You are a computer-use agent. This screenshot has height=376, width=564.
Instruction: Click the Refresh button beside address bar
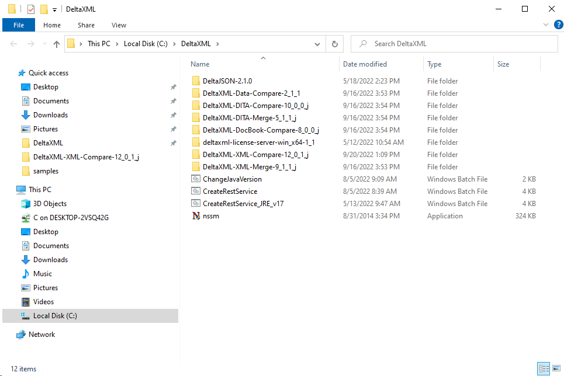(x=334, y=44)
